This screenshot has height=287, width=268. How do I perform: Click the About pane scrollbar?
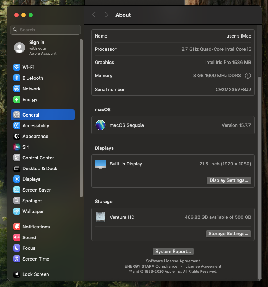(259, 178)
